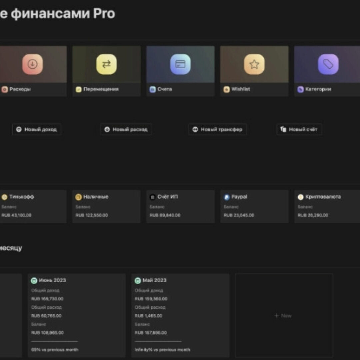This screenshot has height=360, width=360.
Task: Open the Май 2023 monthly summary
Action: click(x=180, y=315)
